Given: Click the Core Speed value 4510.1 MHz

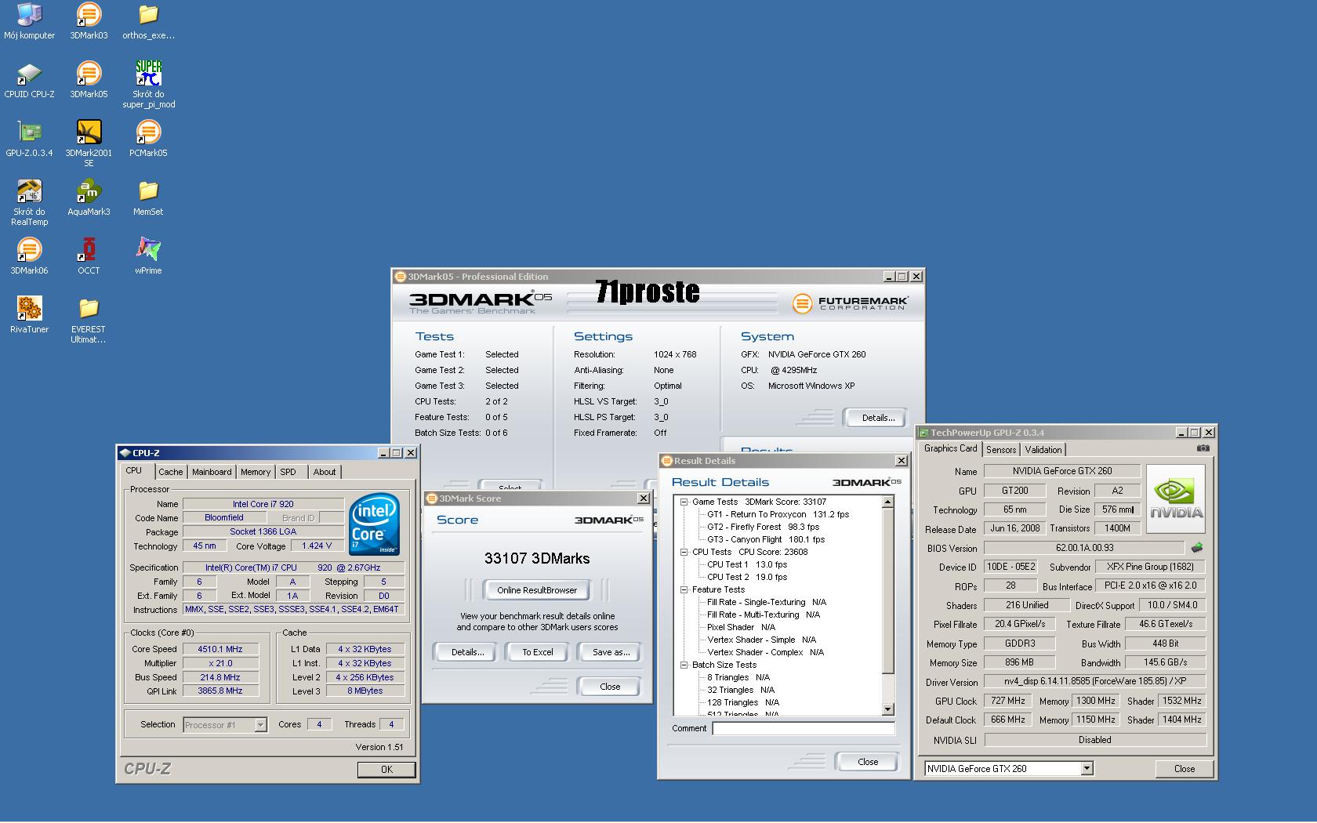Looking at the screenshot, I should (219, 649).
